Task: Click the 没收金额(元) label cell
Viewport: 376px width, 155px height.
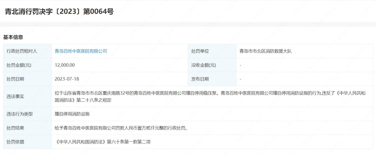Action: [204, 65]
